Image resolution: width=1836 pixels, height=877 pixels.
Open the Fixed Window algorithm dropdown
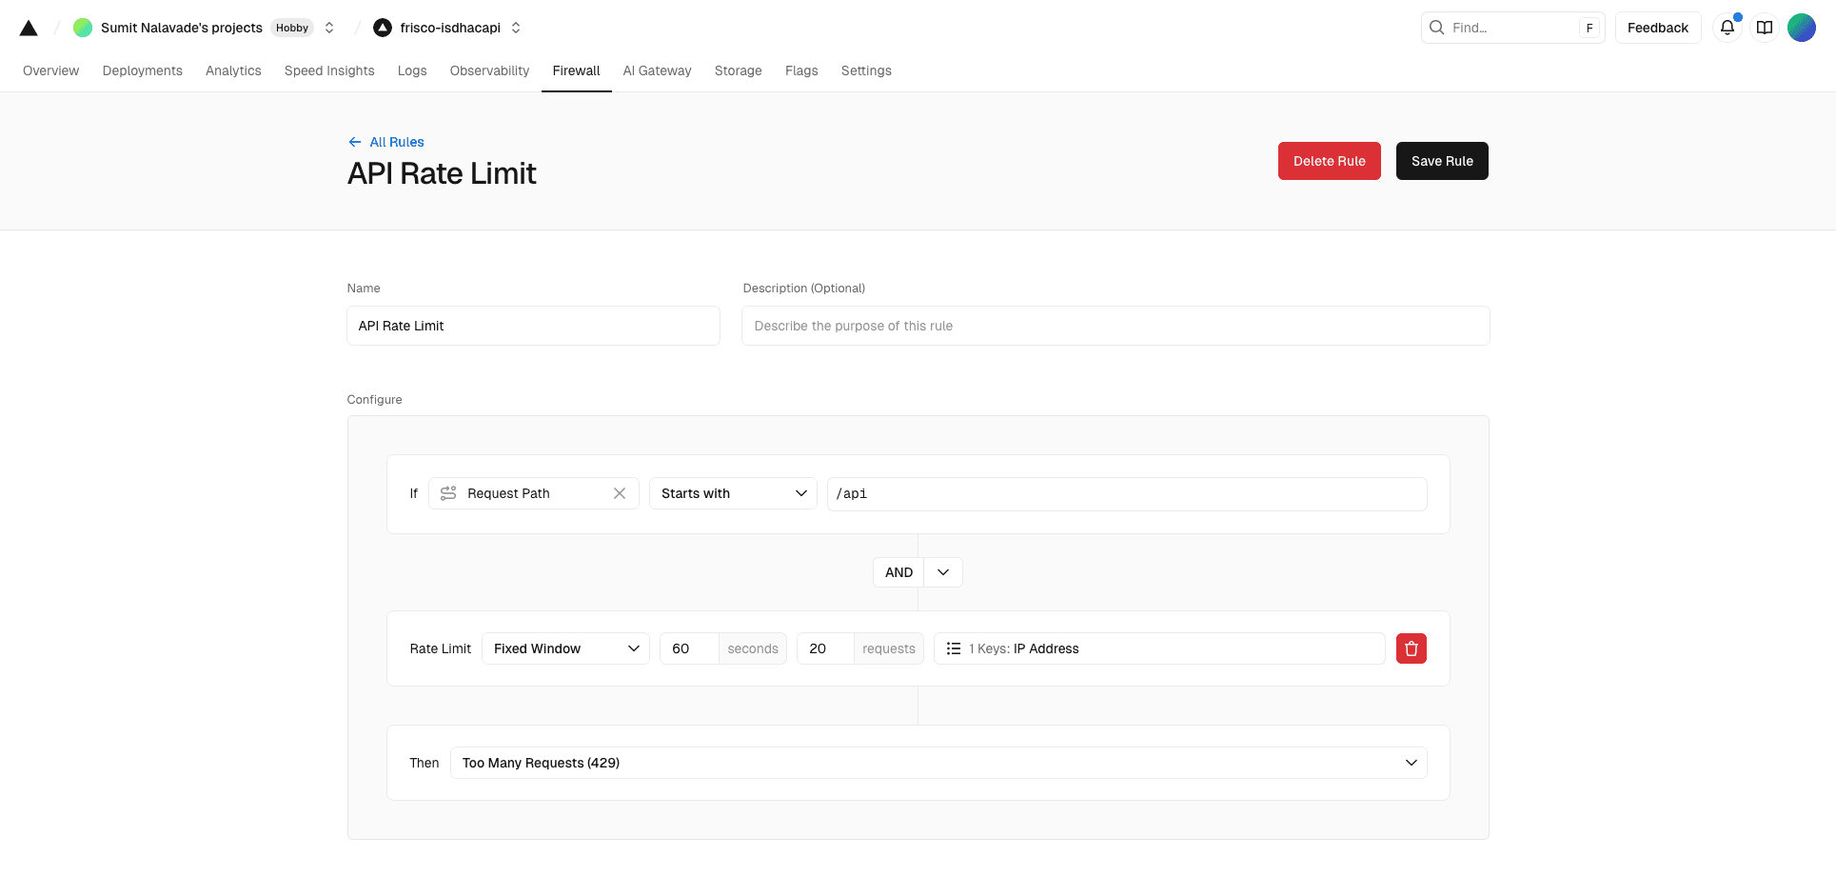click(565, 648)
